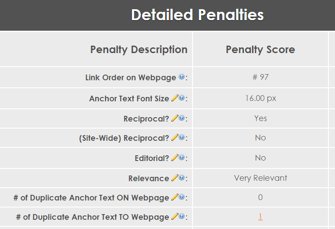The height and width of the screenshot is (229, 335).
Task: Open the pink "1" duplicate anchor link
Action: click(x=260, y=217)
